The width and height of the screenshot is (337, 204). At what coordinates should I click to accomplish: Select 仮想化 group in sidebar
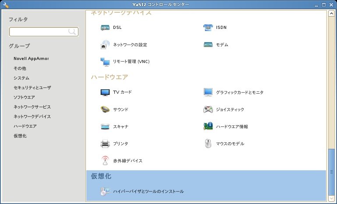coord(20,136)
